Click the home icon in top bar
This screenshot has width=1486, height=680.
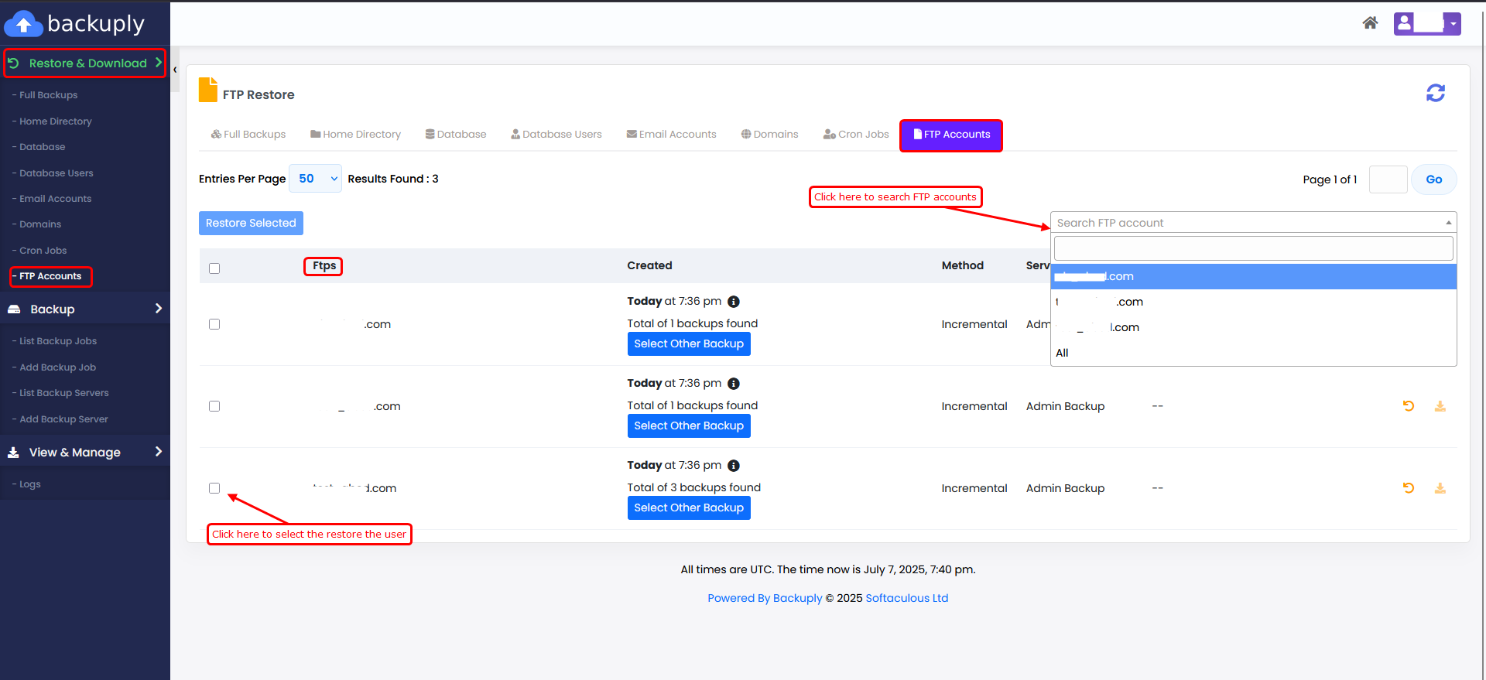pos(1370,23)
